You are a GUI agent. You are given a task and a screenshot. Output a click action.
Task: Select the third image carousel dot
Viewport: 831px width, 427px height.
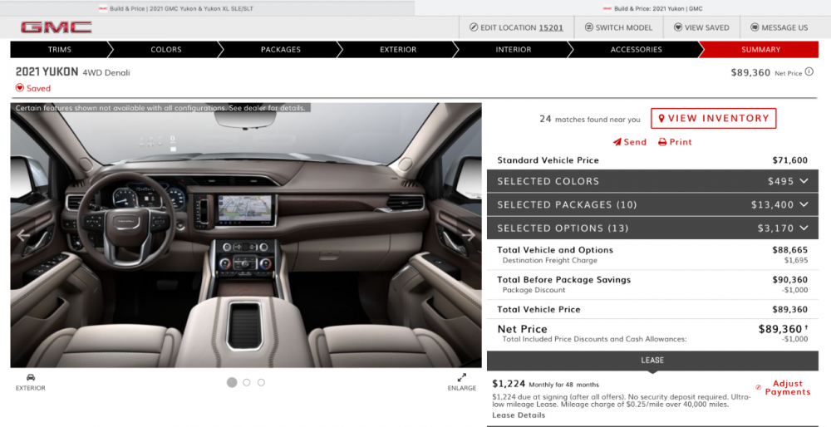click(261, 382)
